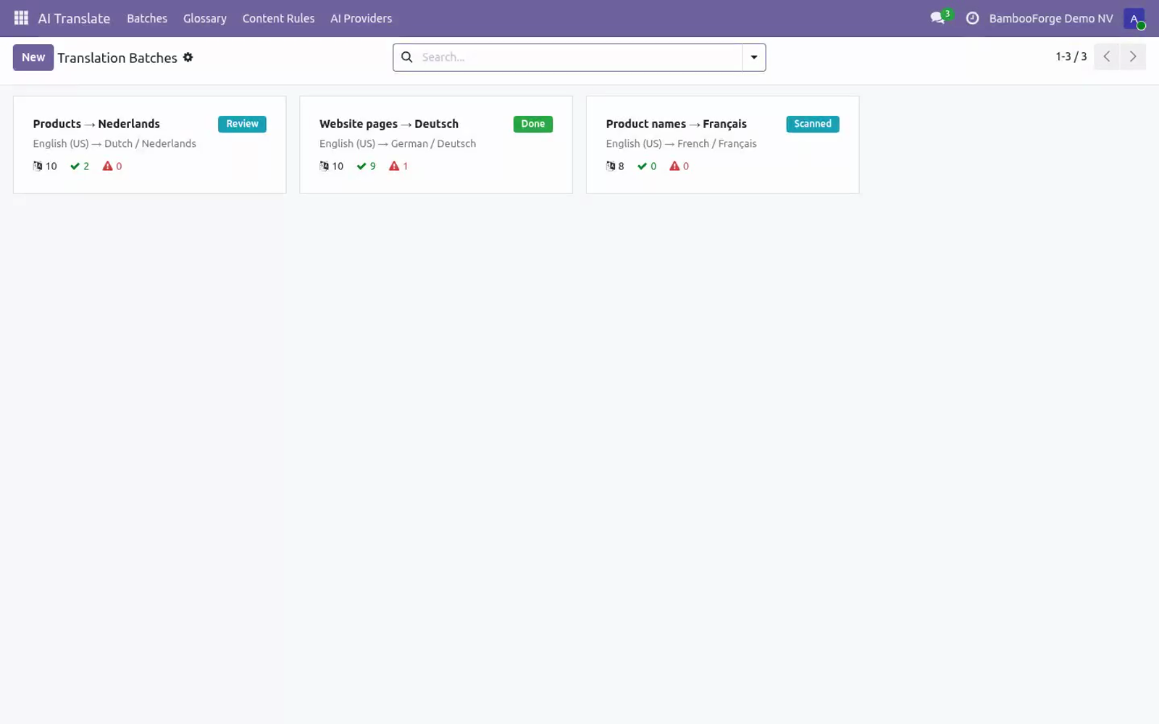Click the AI Translate app title
Screen dimensions: 1159x724
(74, 18)
